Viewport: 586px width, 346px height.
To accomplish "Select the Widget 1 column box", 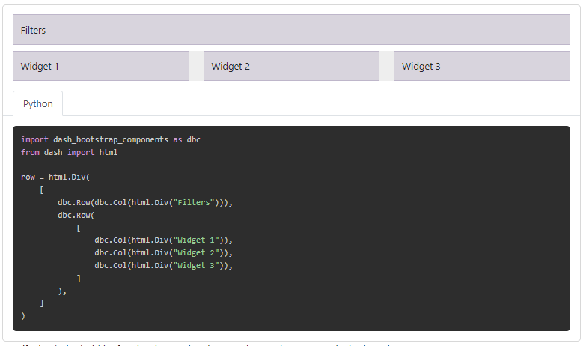I will click(x=100, y=66).
